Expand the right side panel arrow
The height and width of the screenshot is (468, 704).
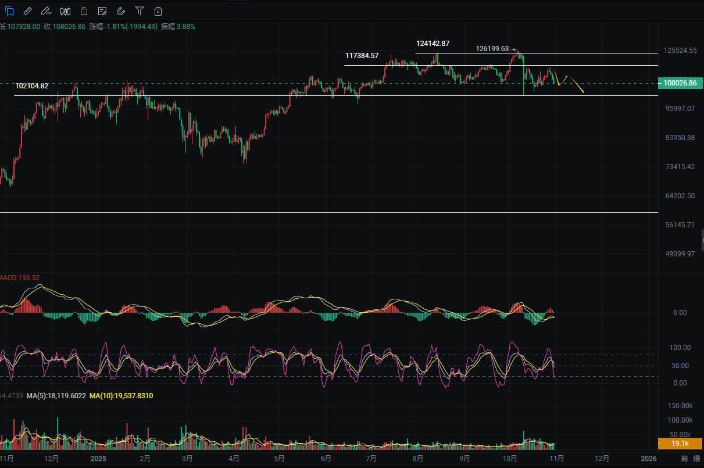(x=702, y=240)
